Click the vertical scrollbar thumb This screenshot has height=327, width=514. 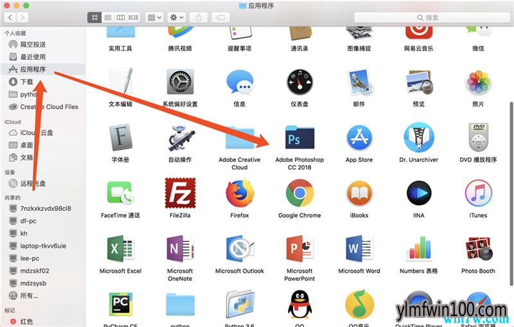coord(511,194)
